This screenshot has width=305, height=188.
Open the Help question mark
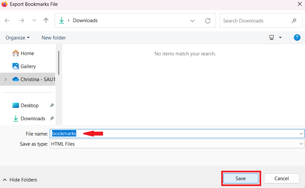coord(297,37)
